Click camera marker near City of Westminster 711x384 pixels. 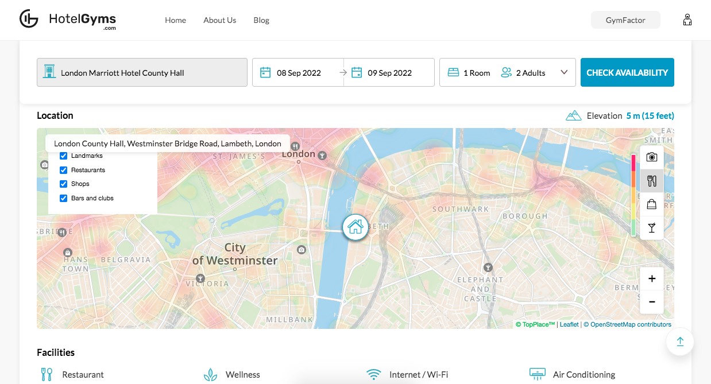(302, 250)
